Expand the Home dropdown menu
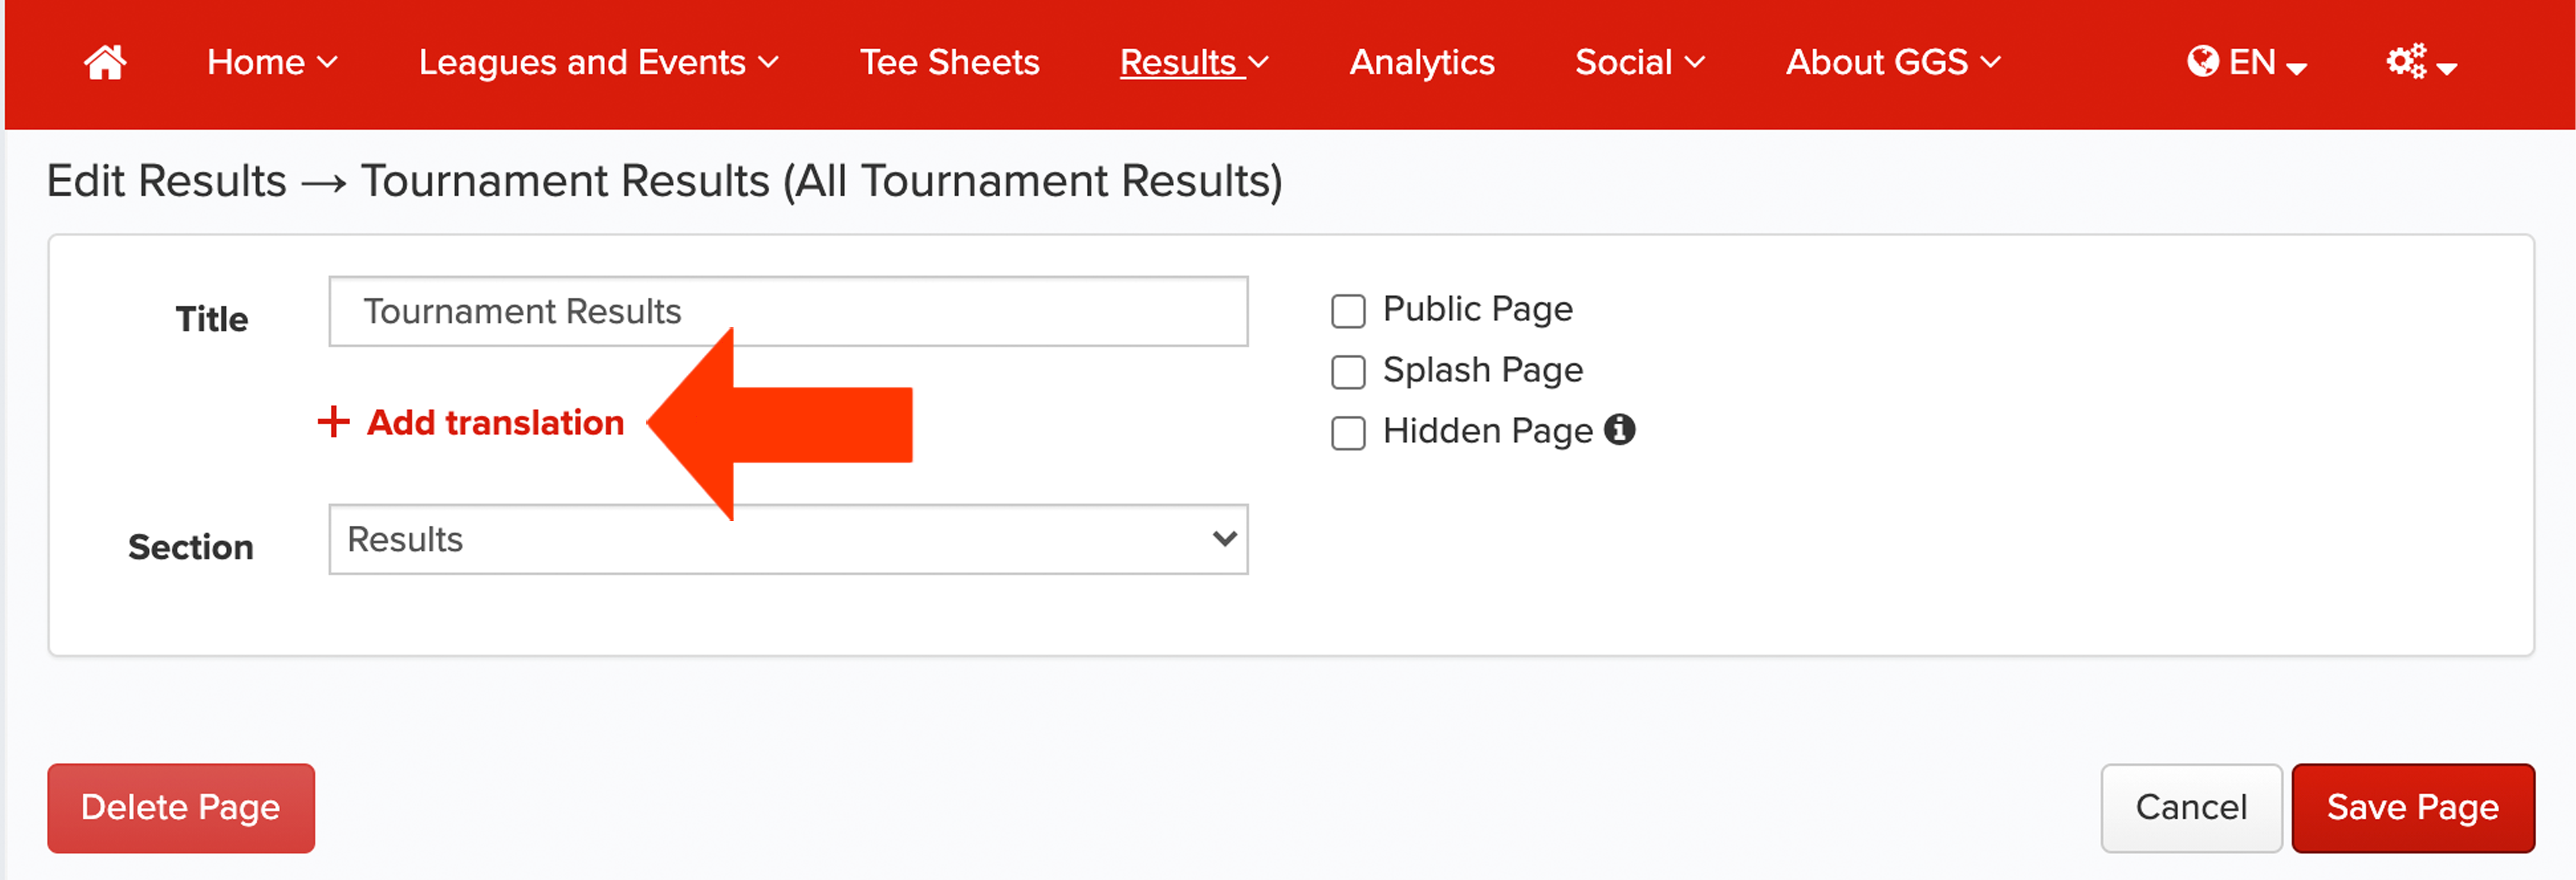The height and width of the screenshot is (880, 2576). coord(272,62)
